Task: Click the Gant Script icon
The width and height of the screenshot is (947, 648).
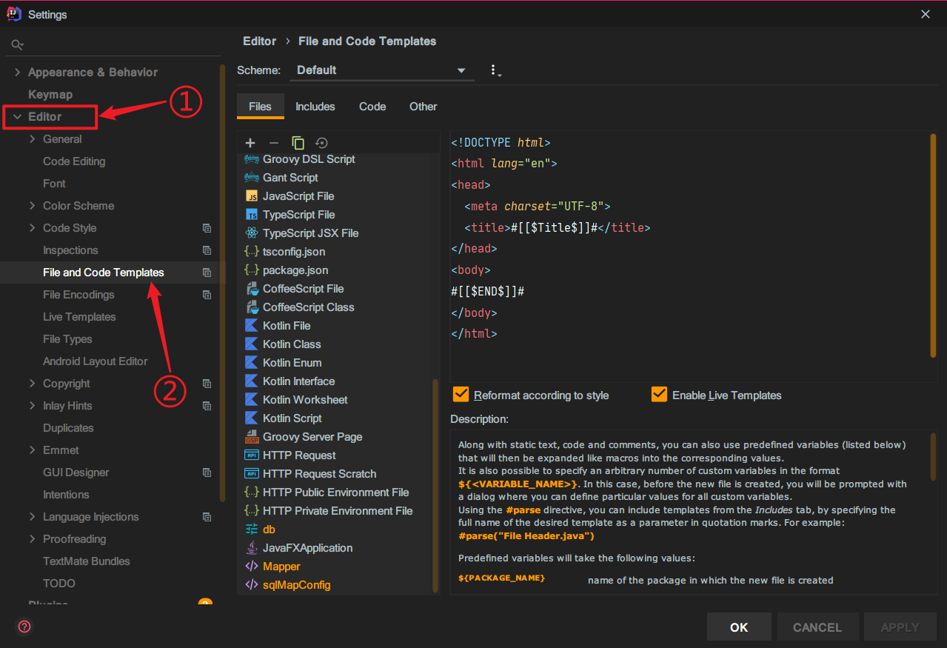Action: pyautogui.click(x=251, y=178)
